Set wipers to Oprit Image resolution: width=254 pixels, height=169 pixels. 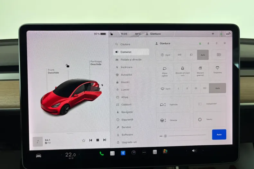coord(165,89)
